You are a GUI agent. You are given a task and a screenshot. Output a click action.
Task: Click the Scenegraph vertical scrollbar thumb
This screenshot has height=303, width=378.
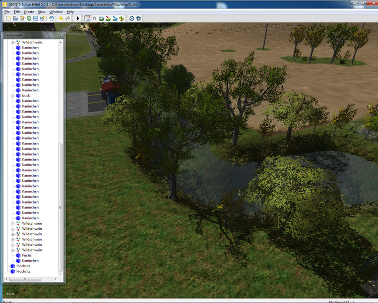pyautogui.click(x=60, y=208)
